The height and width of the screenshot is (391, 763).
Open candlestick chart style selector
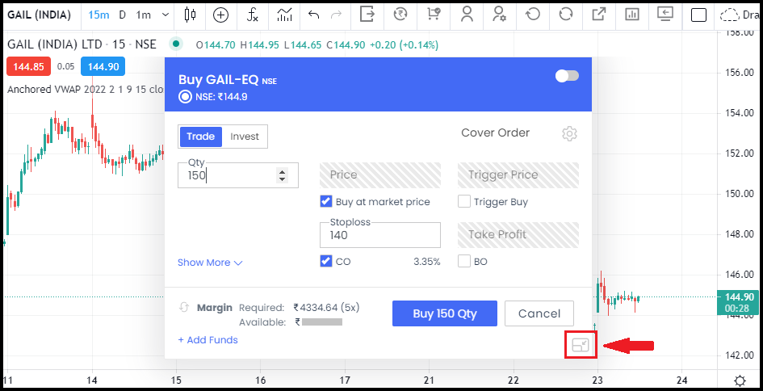pyautogui.click(x=190, y=15)
